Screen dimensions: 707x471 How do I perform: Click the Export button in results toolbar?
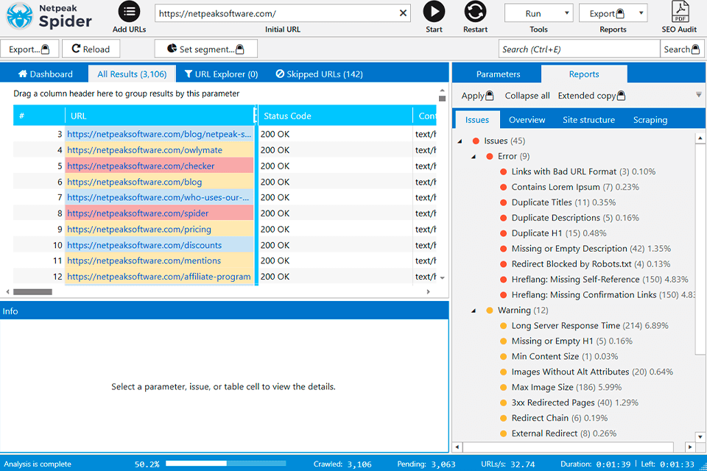tap(29, 49)
